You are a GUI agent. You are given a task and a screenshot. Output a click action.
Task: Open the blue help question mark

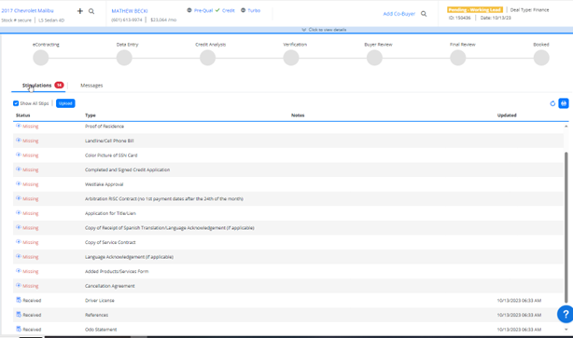[x=566, y=314]
